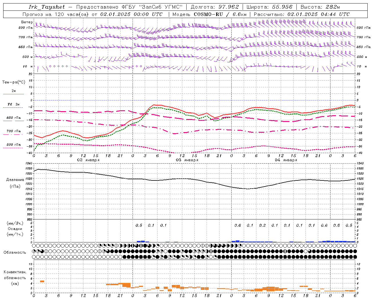
Task: Click the orange convective bar near 5 km
Action: 42,281
